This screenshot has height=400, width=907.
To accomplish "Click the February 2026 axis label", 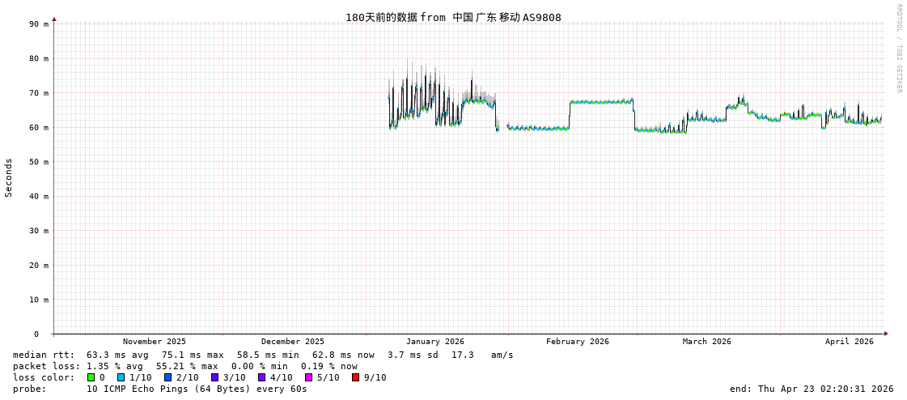I will [x=578, y=342].
